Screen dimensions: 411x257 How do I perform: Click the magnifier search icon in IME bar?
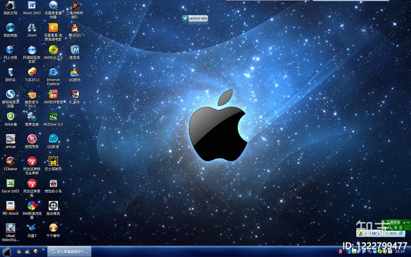pos(390,228)
